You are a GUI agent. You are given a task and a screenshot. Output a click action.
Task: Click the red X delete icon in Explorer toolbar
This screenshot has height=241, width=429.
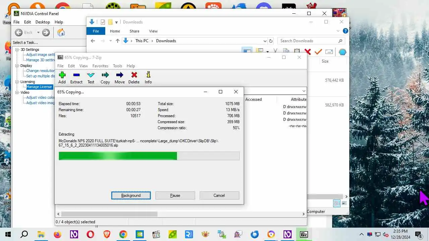pyautogui.click(x=308, y=52)
